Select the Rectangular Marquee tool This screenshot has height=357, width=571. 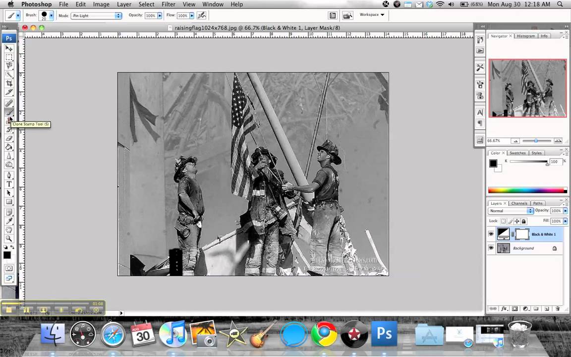pyautogui.click(x=9, y=57)
